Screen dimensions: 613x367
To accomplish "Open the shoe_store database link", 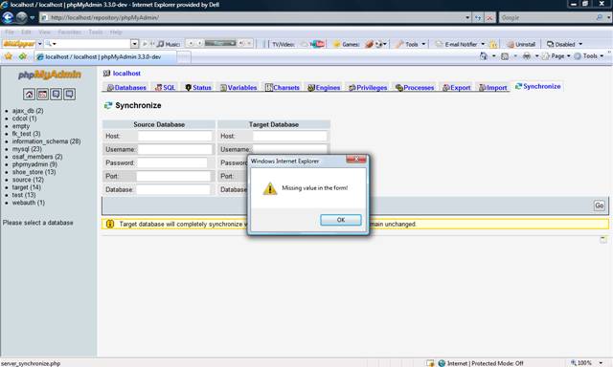I will tap(34, 172).
